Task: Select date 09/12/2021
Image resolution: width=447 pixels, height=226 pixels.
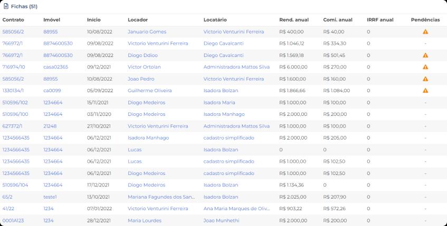Action: (x=99, y=67)
